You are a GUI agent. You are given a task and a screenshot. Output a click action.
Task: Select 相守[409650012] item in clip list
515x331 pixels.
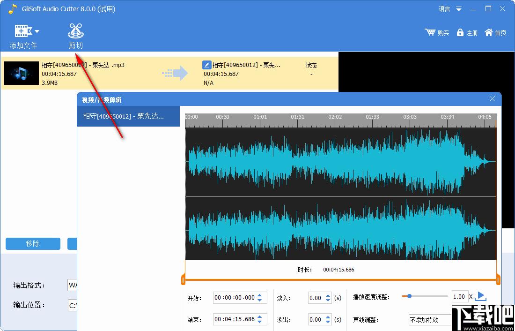(x=128, y=116)
